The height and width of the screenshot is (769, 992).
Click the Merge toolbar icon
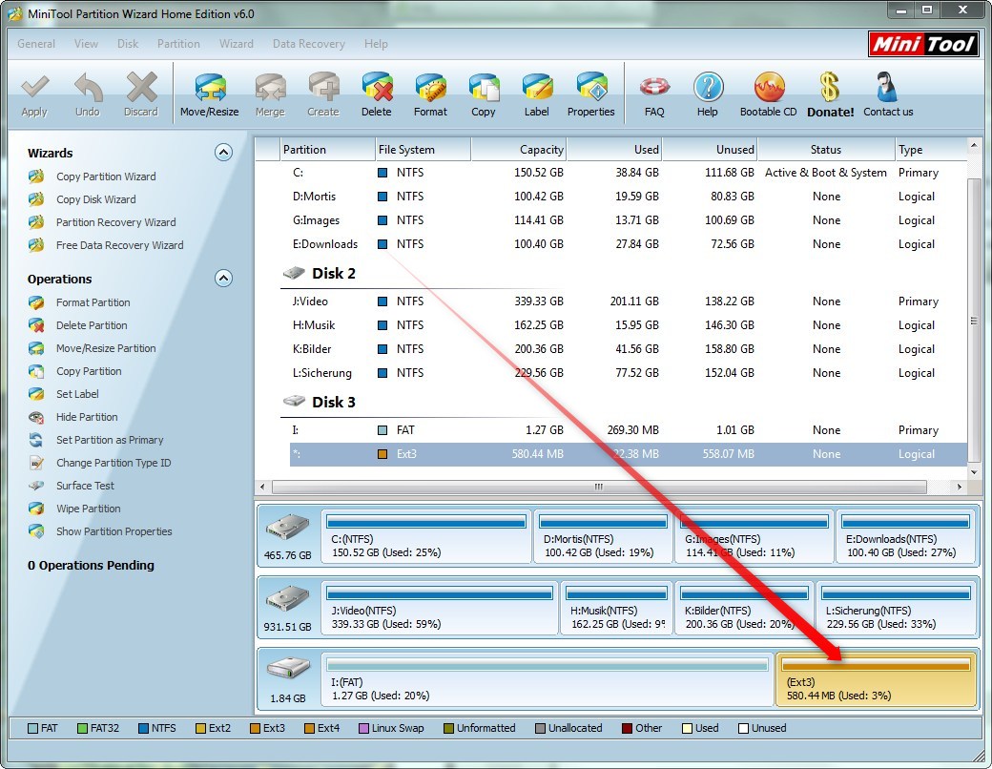[270, 95]
